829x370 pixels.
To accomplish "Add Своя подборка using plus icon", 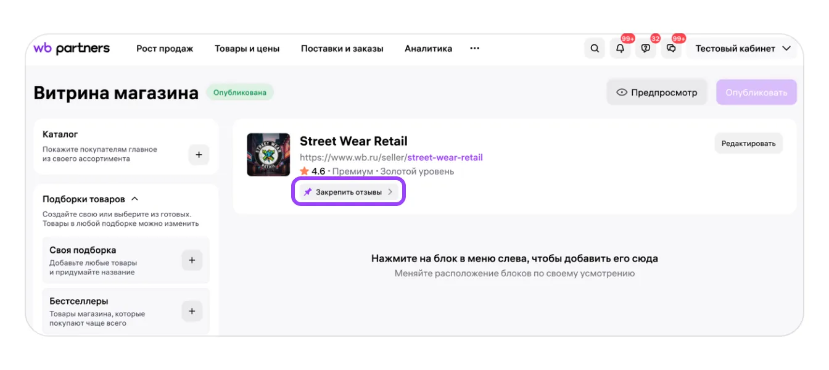I will (x=192, y=261).
